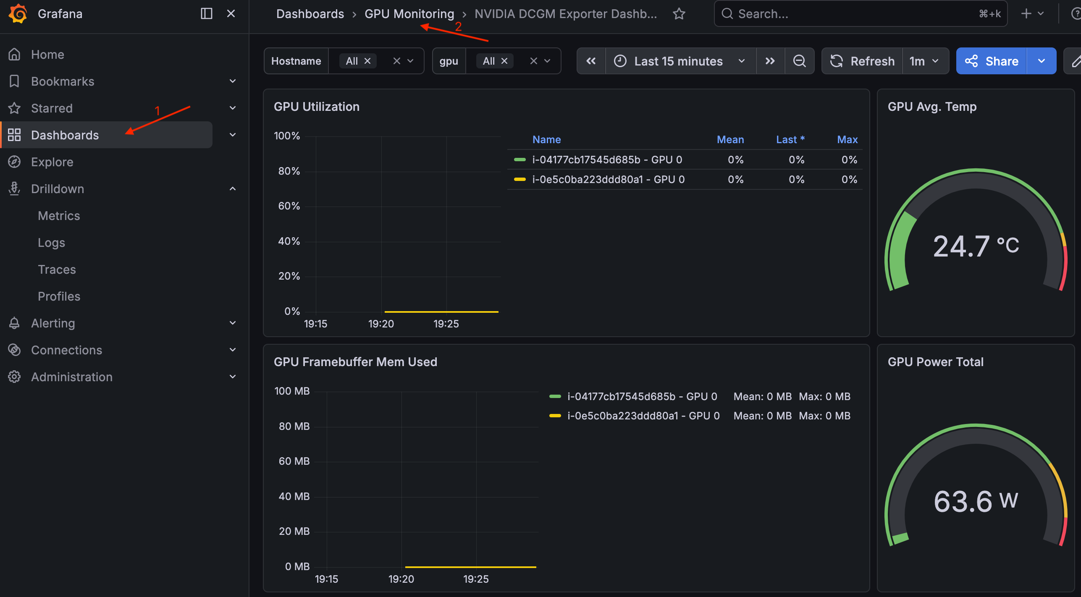Viewport: 1081px width, 597px height.
Task: Open the Home menu item
Action: pos(47,55)
